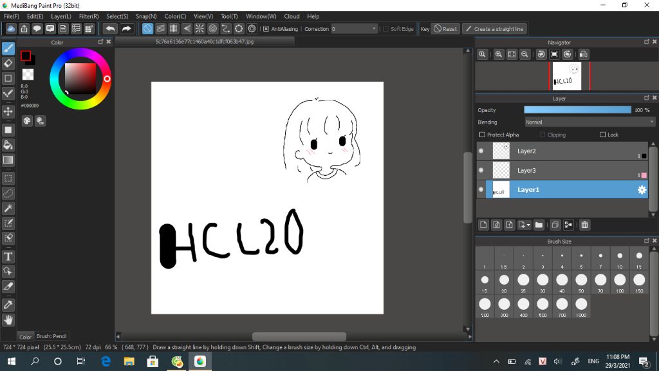This screenshot has height=371, width=659.
Task: Click the horizontal canvas scrollbar
Action: pyautogui.click(x=299, y=336)
